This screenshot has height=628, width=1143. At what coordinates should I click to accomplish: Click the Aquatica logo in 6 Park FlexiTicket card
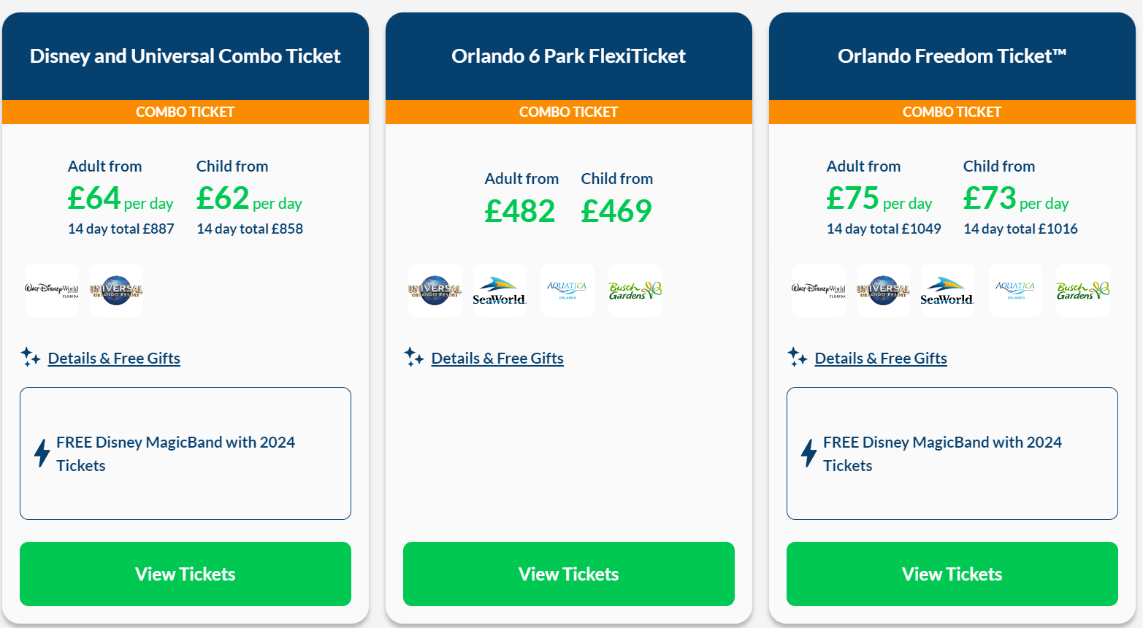pos(567,290)
